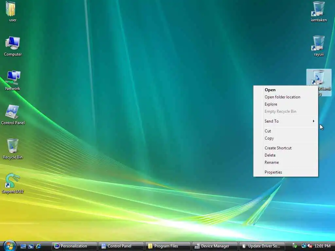Image resolution: width=335 pixels, height=251 pixels.
Task: Choose Delete in the context menu
Action: click(286, 155)
